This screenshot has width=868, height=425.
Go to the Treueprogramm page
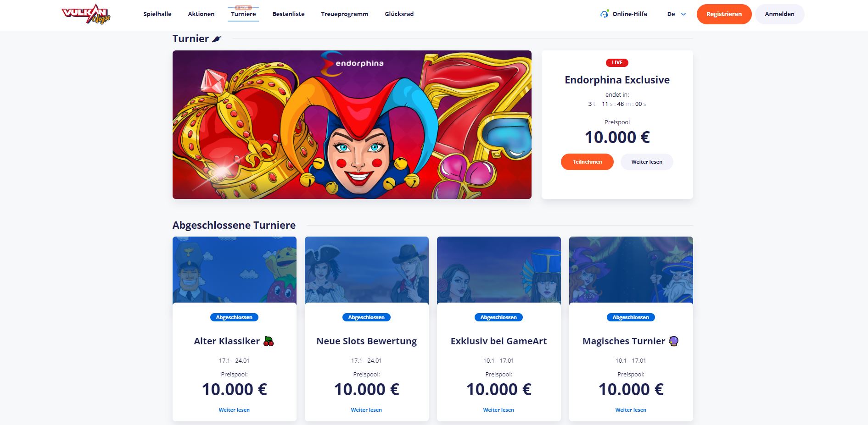point(345,14)
